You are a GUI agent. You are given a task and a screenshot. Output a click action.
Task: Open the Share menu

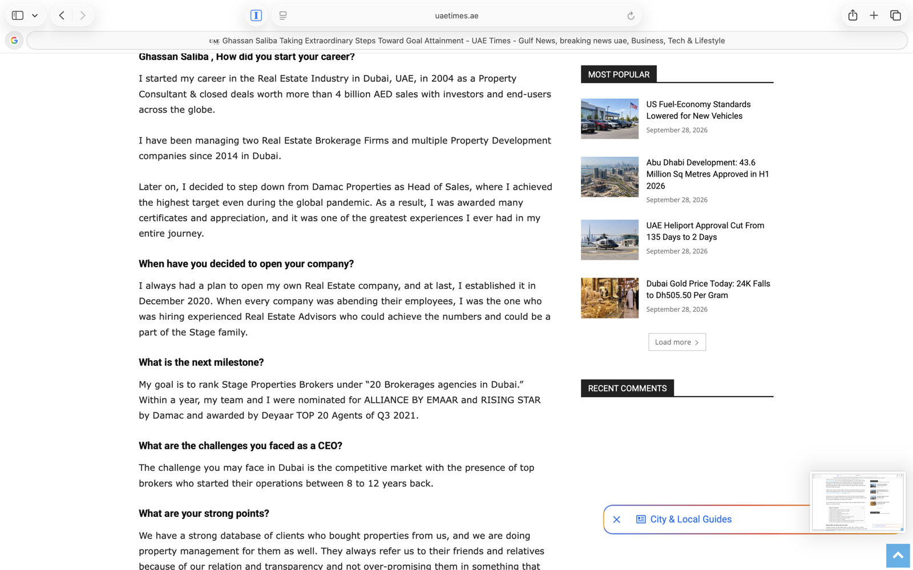tap(853, 15)
